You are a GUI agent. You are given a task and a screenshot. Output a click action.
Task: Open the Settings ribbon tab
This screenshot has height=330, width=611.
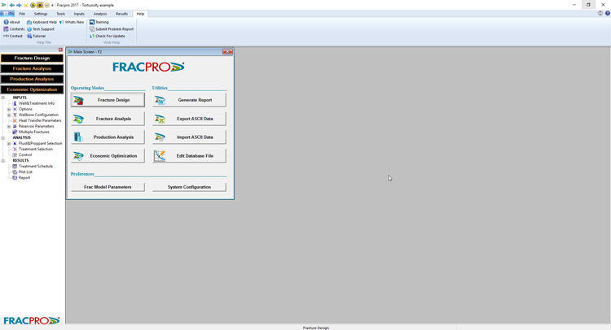click(x=41, y=14)
